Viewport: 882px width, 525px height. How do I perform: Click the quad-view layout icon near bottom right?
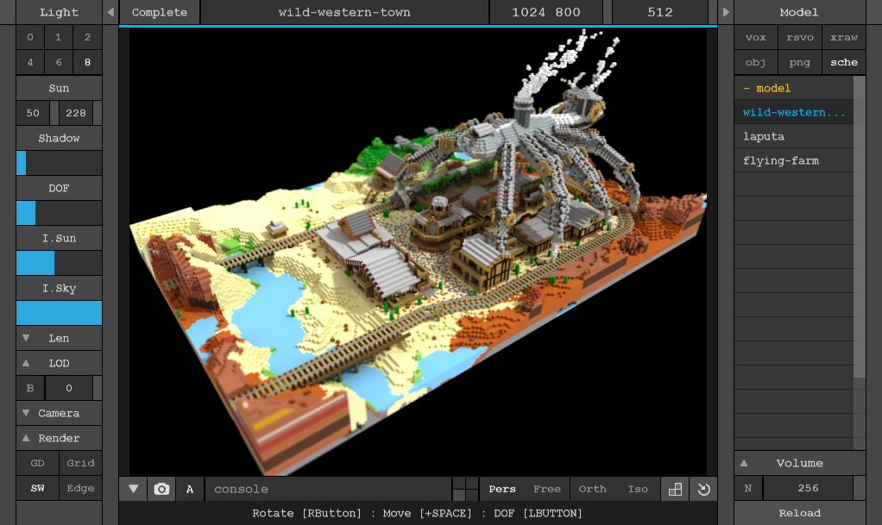(674, 489)
